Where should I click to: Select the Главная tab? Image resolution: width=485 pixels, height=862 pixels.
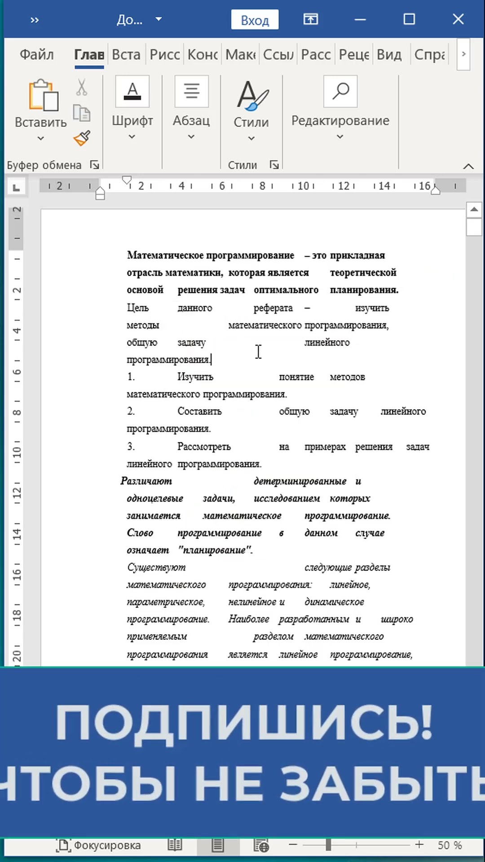tap(89, 54)
